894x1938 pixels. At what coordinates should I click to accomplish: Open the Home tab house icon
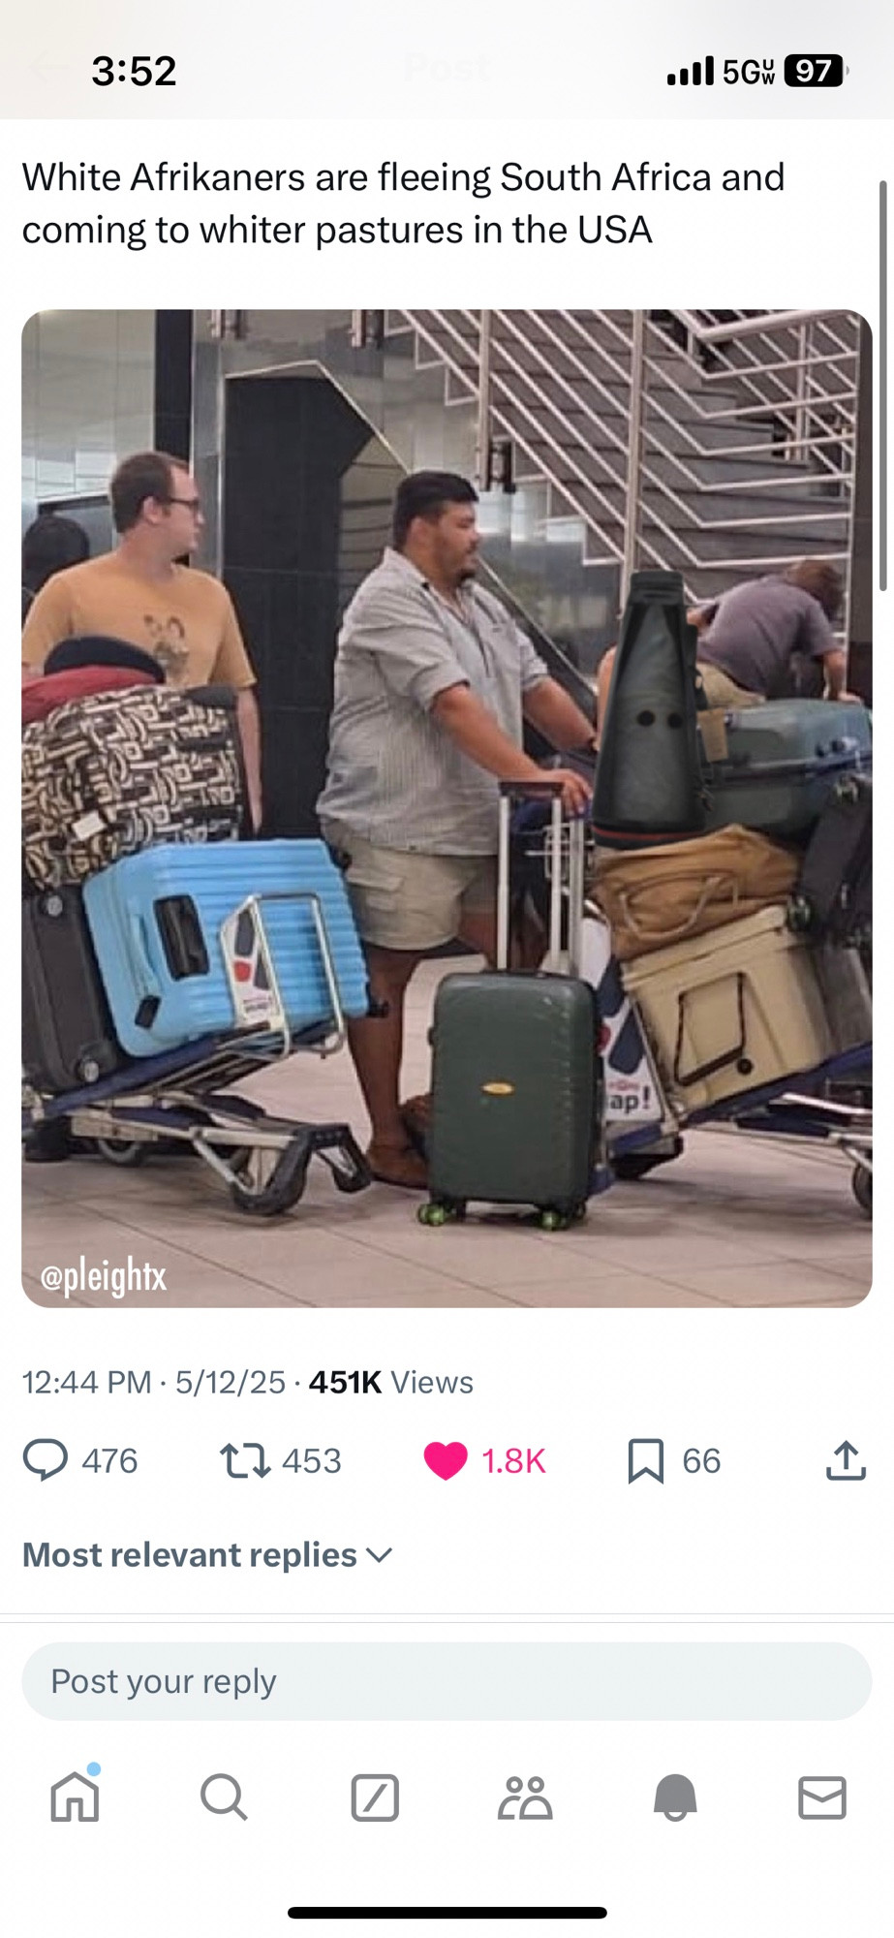click(x=75, y=1797)
